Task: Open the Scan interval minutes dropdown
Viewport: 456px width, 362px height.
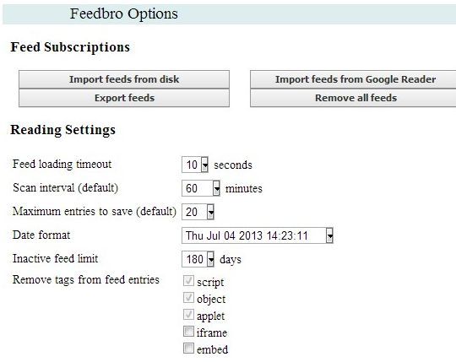Action: [201, 188]
